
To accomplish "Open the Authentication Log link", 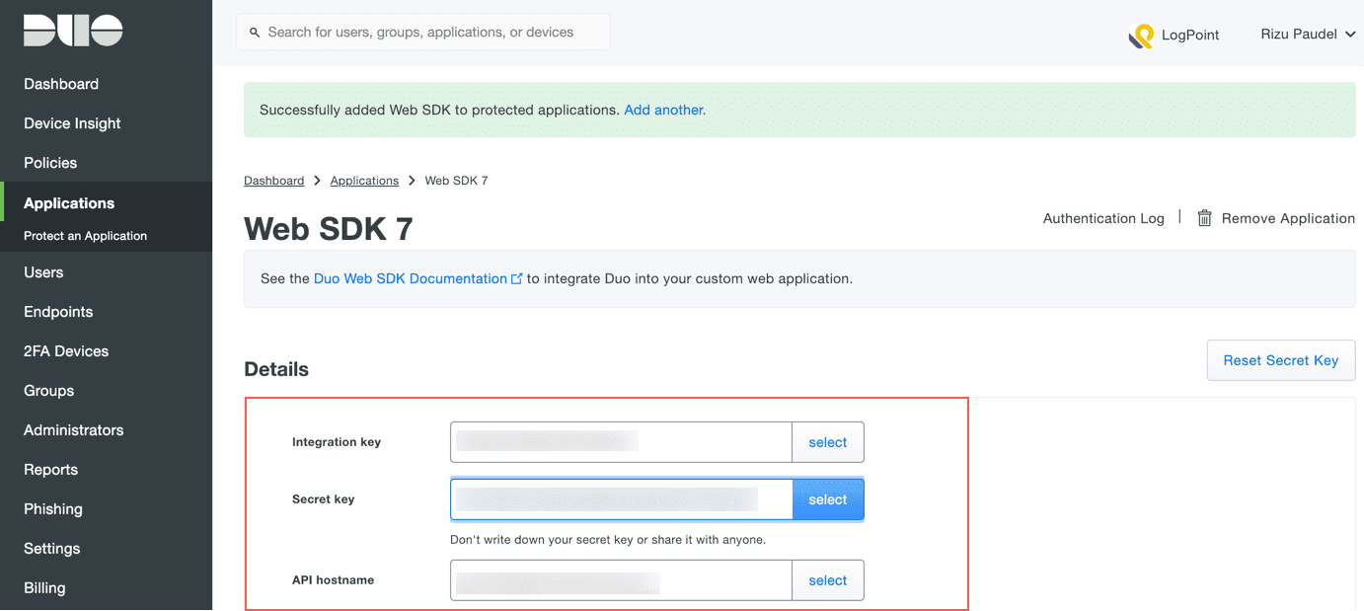I will 1103,218.
